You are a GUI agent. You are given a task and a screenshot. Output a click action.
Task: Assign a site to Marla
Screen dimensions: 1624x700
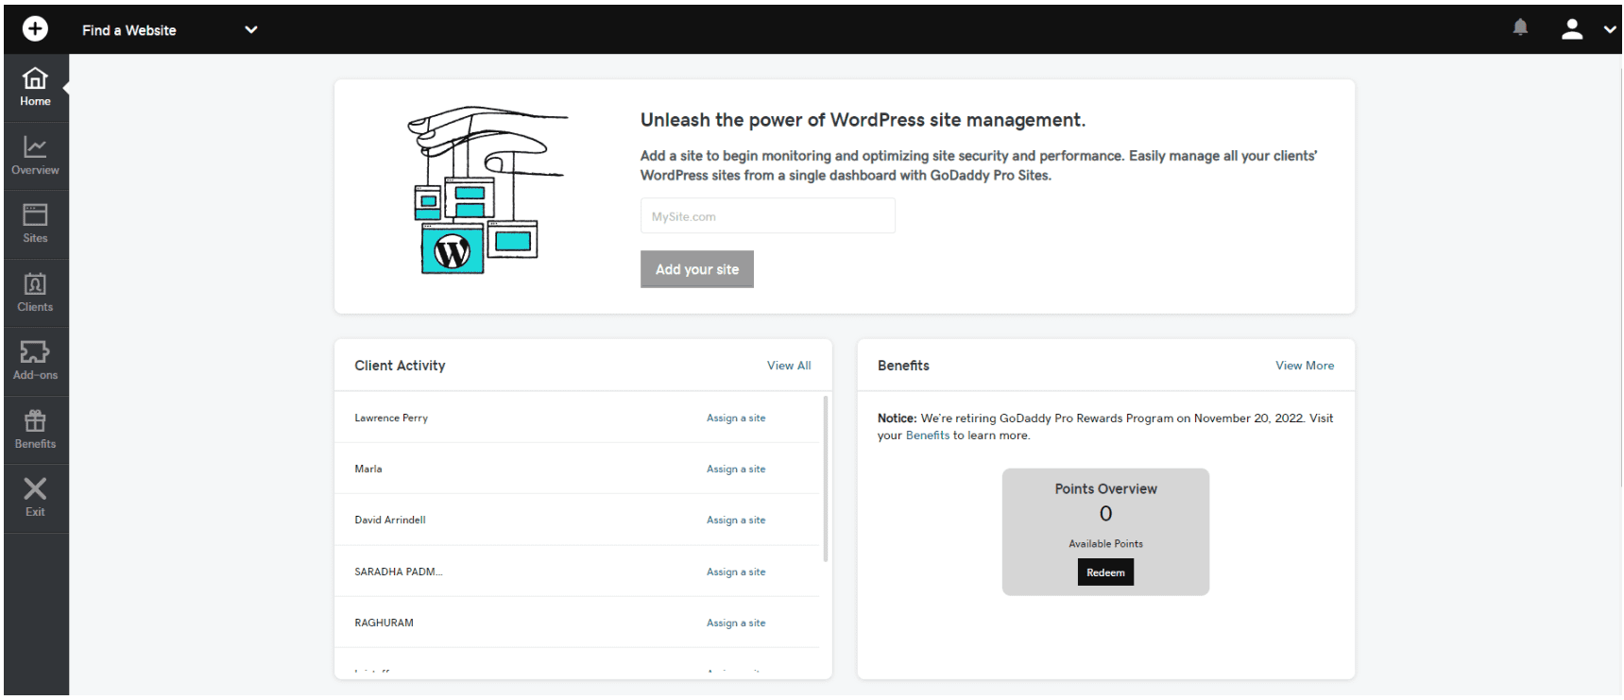736,469
